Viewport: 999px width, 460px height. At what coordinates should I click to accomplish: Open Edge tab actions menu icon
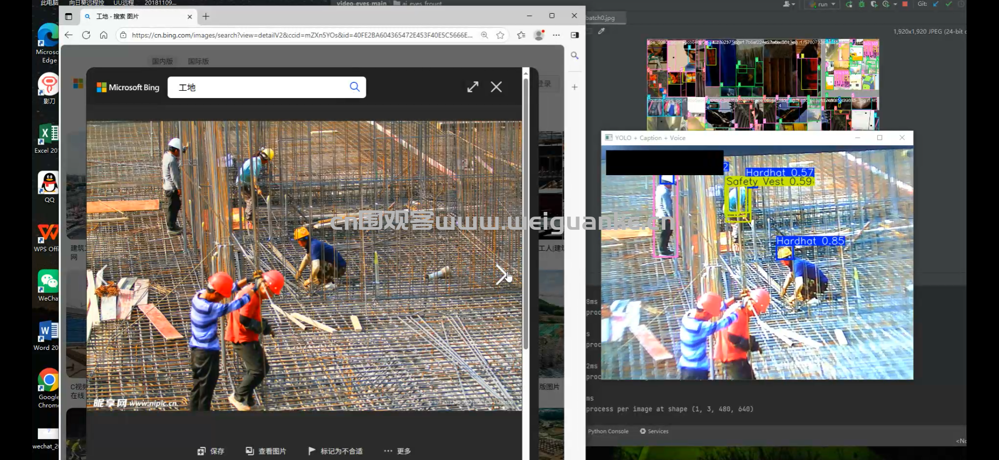click(x=69, y=16)
